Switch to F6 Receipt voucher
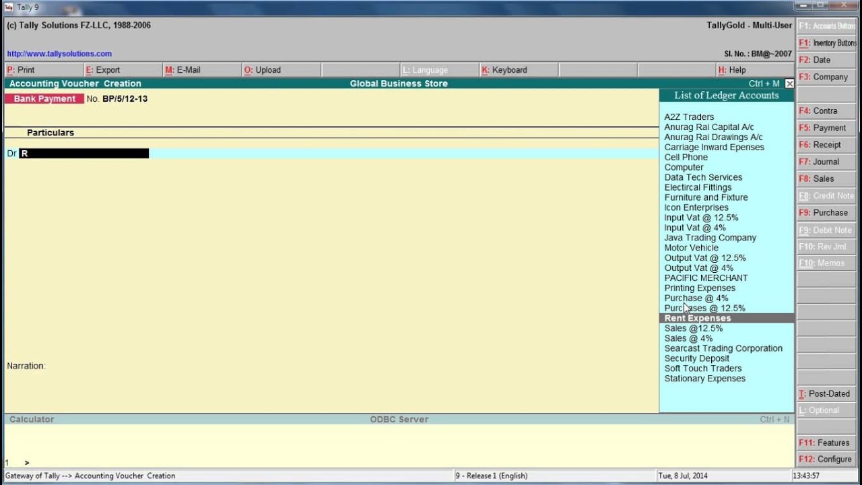The width and height of the screenshot is (862, 485). point(826,144)
